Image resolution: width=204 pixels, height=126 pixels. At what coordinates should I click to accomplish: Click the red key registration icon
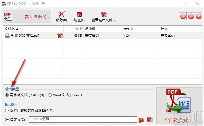pos(191,16)
